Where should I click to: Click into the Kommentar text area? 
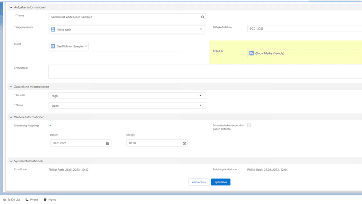(x=201, y=72)
